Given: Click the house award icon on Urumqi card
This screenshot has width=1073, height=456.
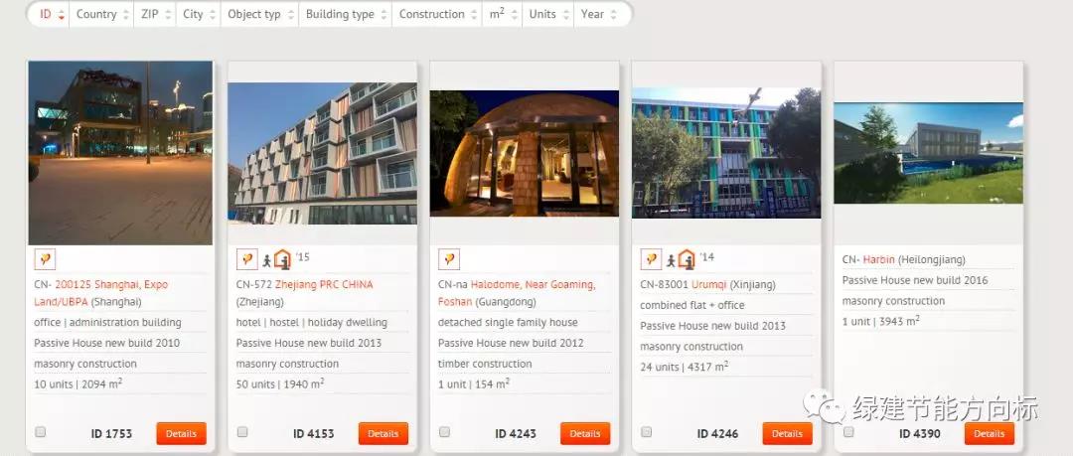Looking at the screenshot, I should 687,259.
